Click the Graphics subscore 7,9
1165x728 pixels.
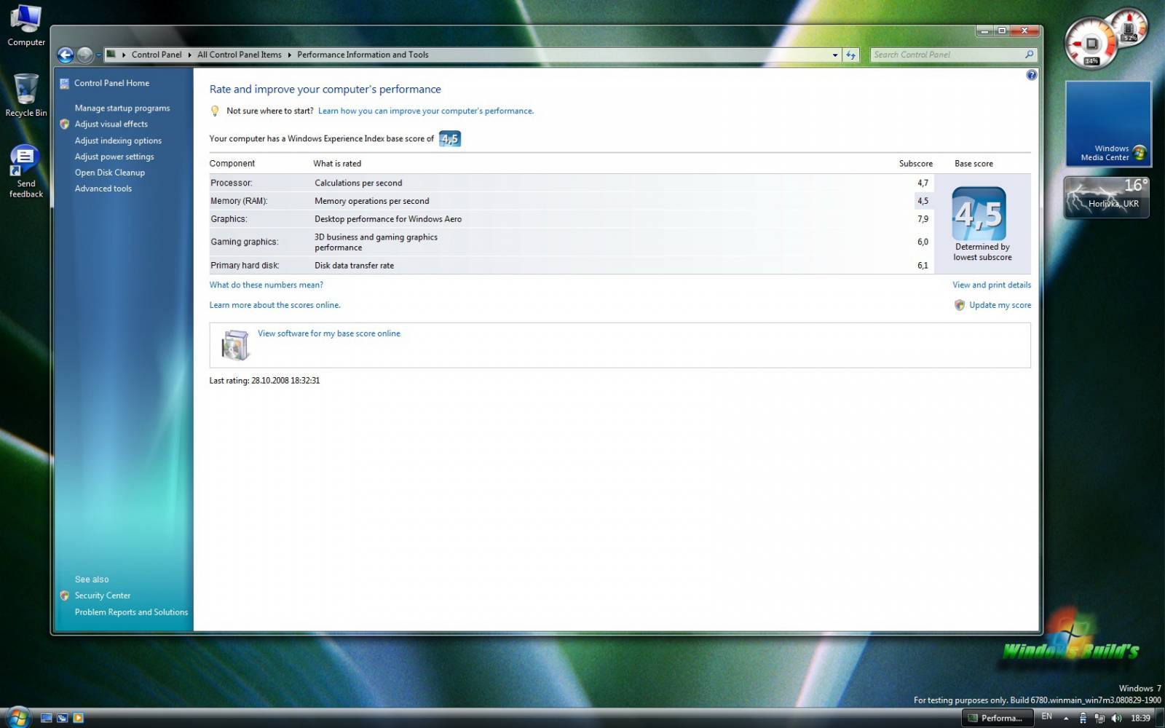point(923,219)
